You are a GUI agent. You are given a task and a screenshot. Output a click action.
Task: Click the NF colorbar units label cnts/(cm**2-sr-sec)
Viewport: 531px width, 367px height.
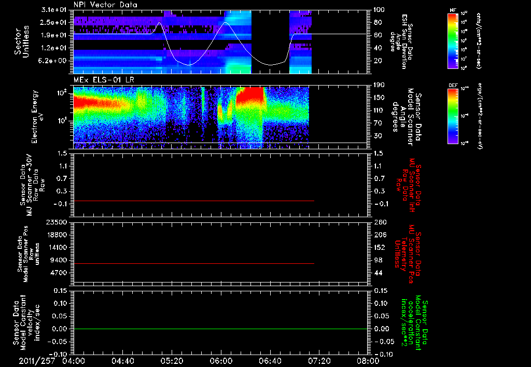coord(479,40)
